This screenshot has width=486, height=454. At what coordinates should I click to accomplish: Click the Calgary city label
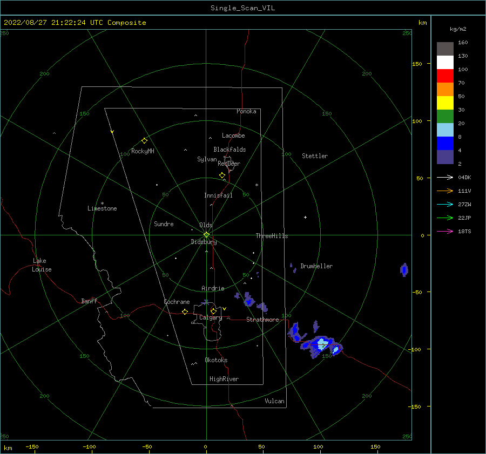click(211, 317)
